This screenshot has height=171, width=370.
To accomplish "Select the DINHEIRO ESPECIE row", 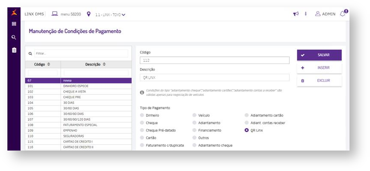I will pyautogui.click(x=76, y=86).
